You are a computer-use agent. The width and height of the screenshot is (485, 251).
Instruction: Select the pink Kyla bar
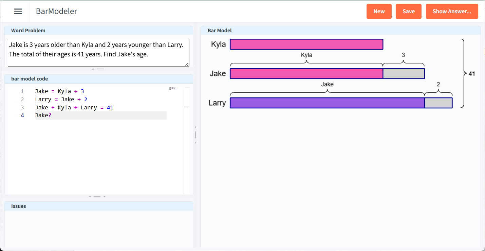(306, 44)
